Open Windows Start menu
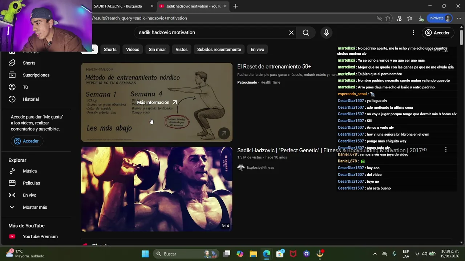This screenshot has height=261, width=465. (x=145, y=254)
